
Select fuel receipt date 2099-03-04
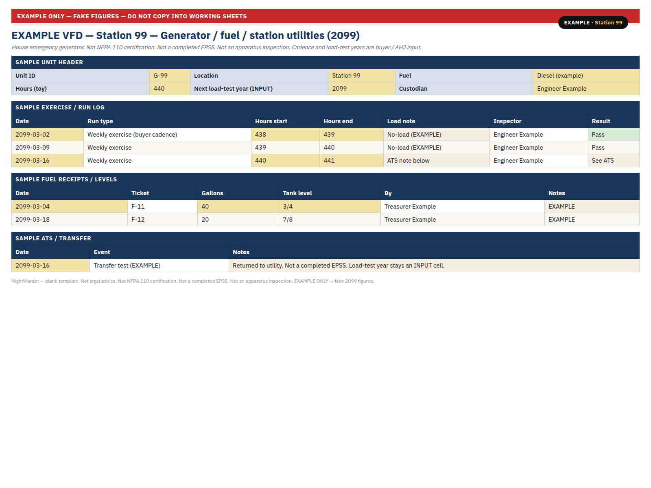pyautogui.click(x=70, y=207)
